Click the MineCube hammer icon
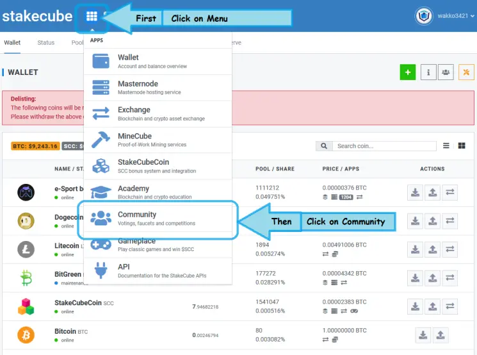This screenshot has height=355, width=477. coord(101,140)
